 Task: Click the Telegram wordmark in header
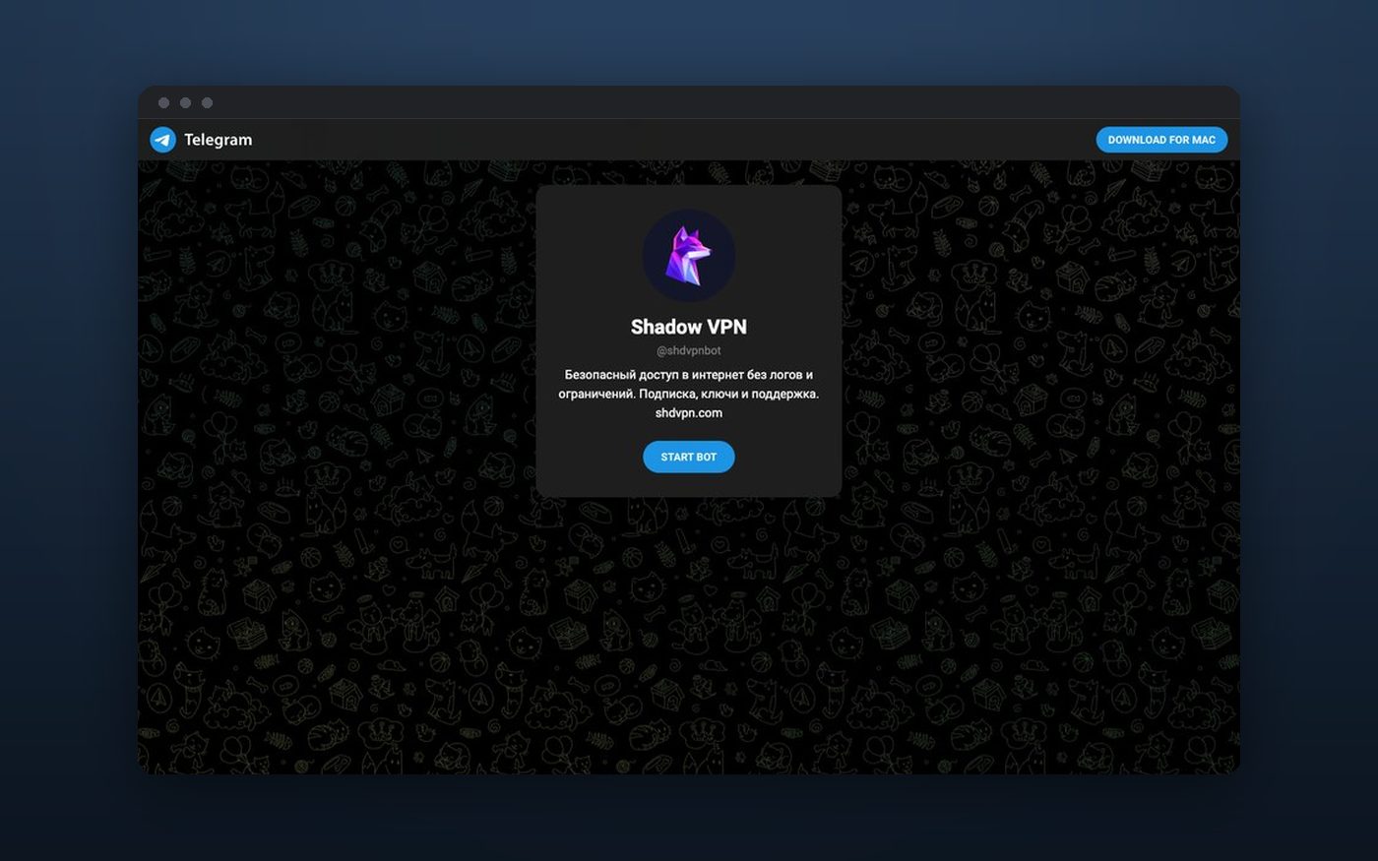[219, 140]
